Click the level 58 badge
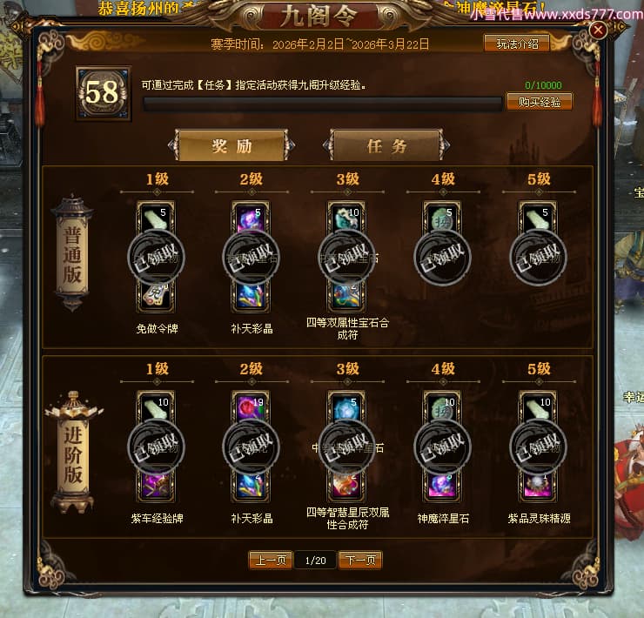Screen dimensions: 644x618 click(x=103, y=93)
